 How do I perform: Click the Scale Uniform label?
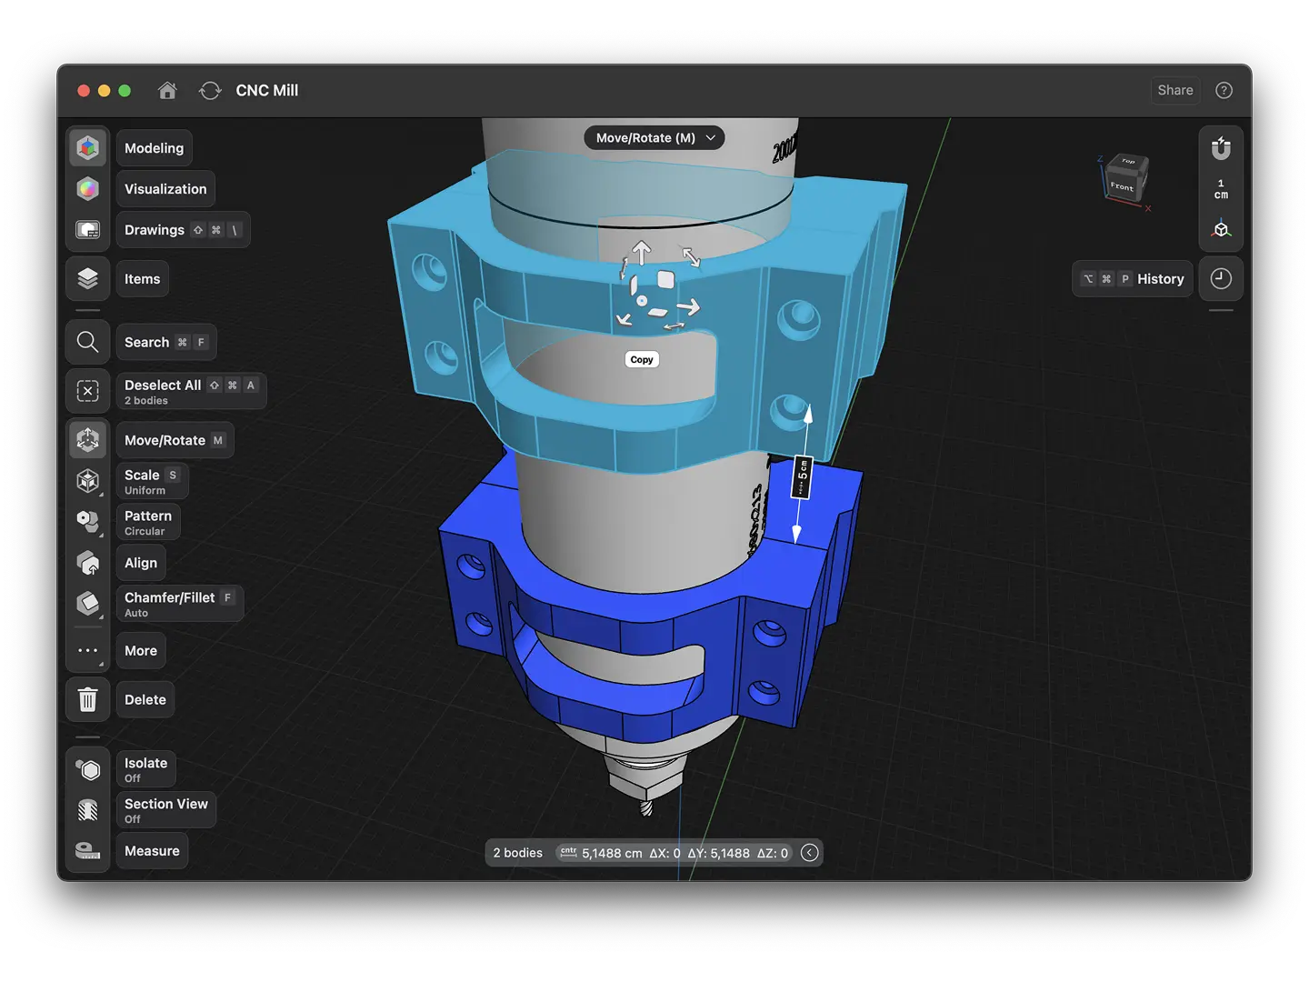pyautogui.click(x=152, y=481)
